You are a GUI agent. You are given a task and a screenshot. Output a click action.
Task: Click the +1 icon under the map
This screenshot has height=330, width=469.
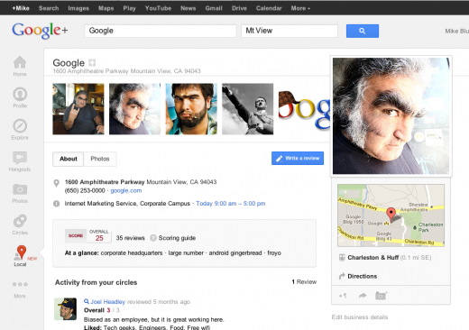pyautogui.click(x=343, y=296)
